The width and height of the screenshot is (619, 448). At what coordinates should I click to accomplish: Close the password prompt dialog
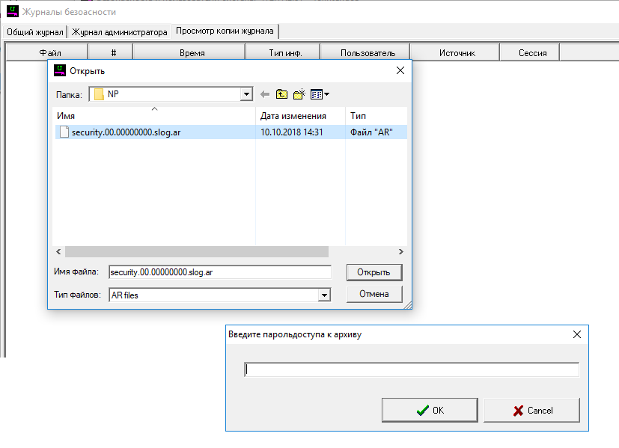point(576,335)
